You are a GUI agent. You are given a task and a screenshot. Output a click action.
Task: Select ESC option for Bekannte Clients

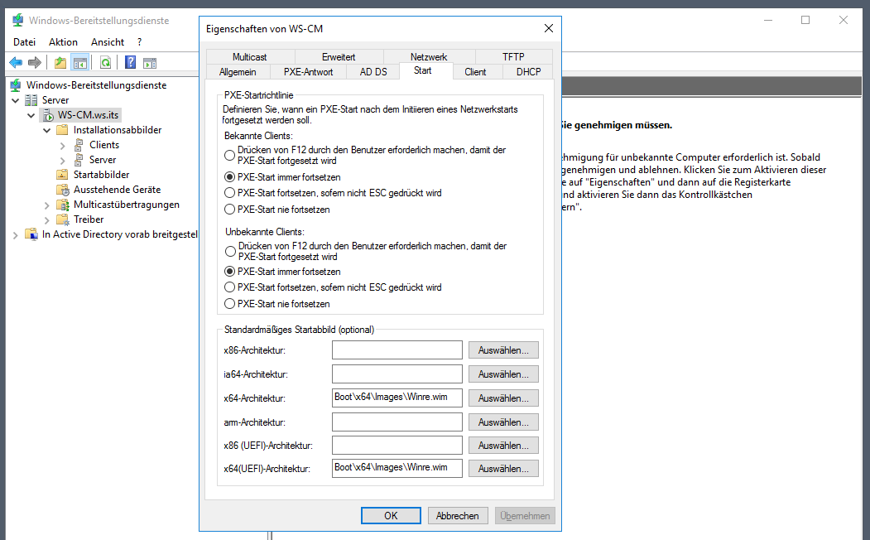click(229, 193)
